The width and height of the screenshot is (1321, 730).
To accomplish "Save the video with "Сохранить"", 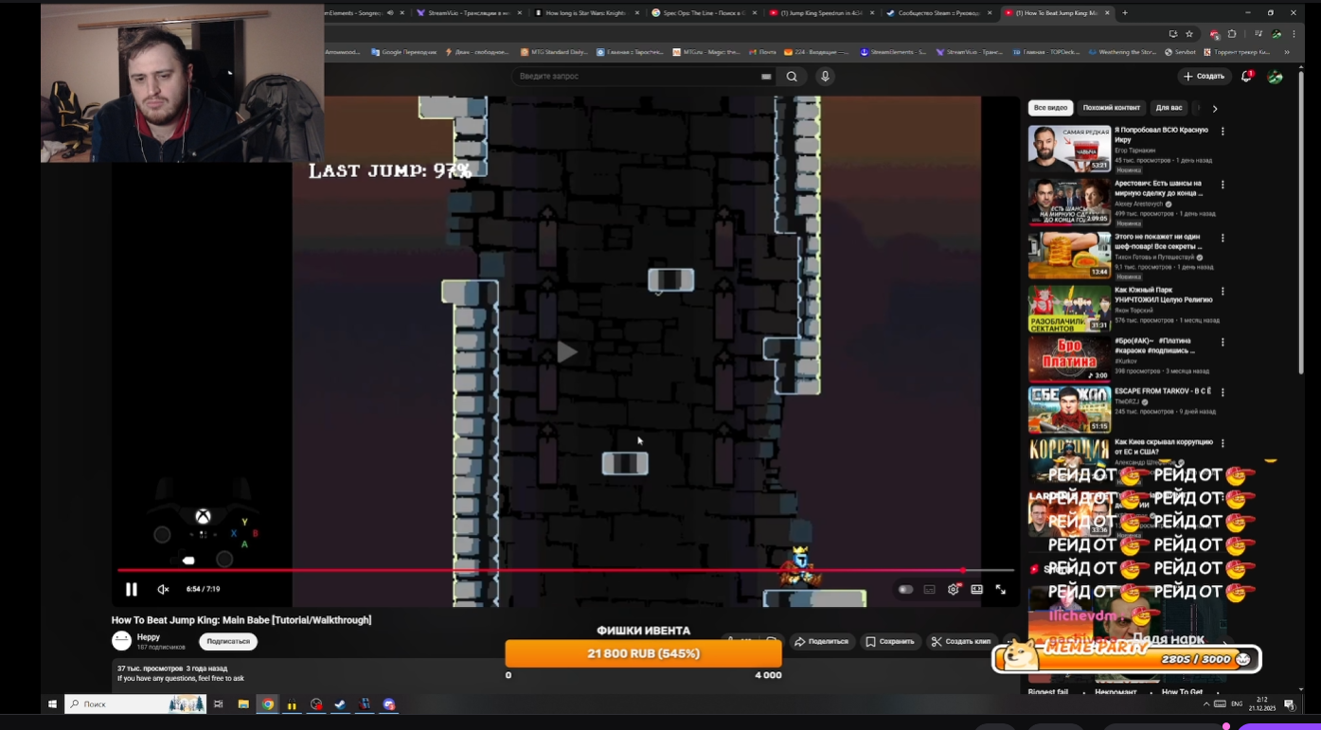I will point(890,641).
